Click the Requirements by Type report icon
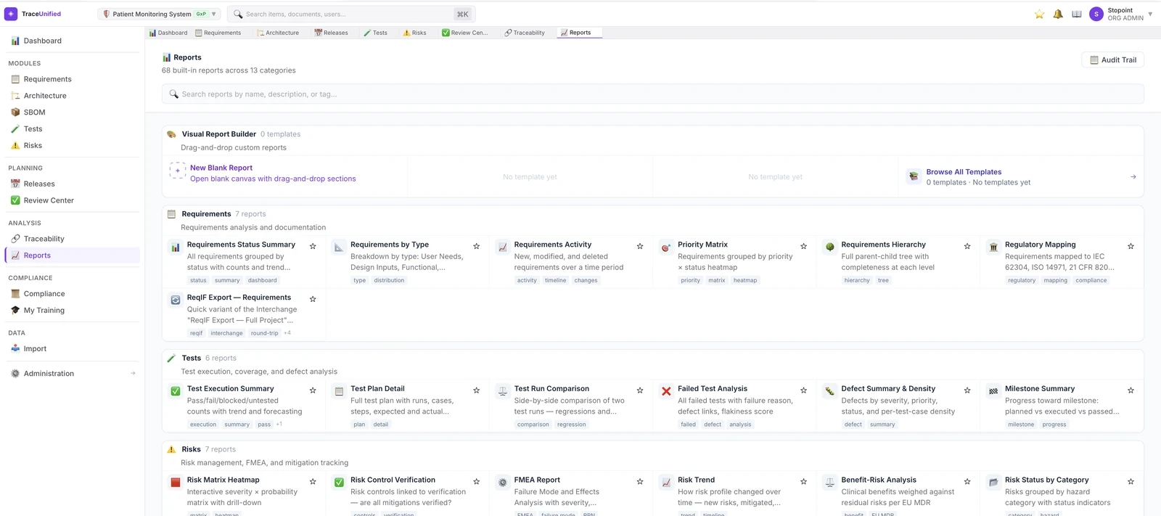The height and width of the screenshot is (516, 1161). click(x=339, y=247)
